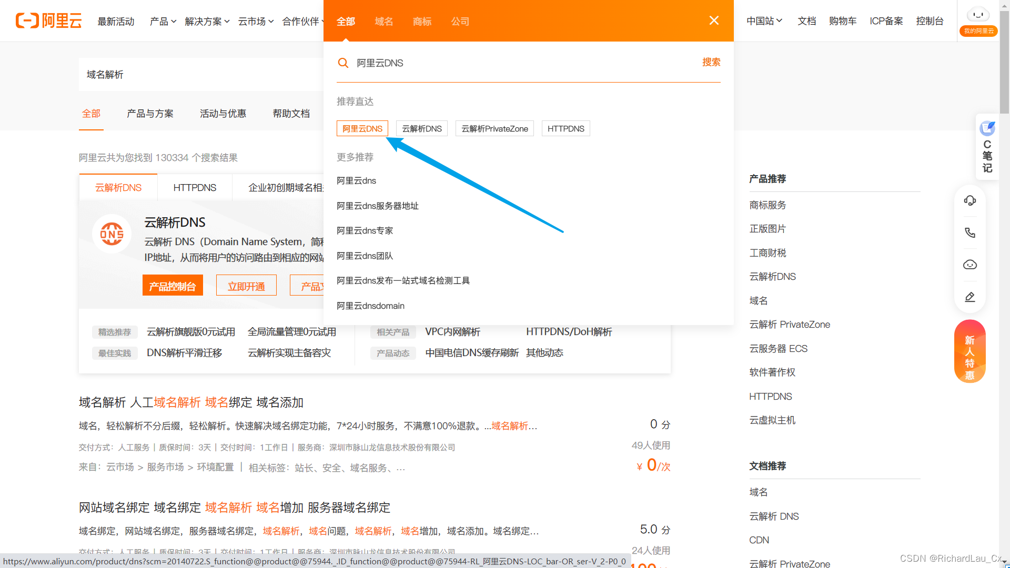
Task: Select the 全部 results filter tab
Action: (x=91, y=114)
